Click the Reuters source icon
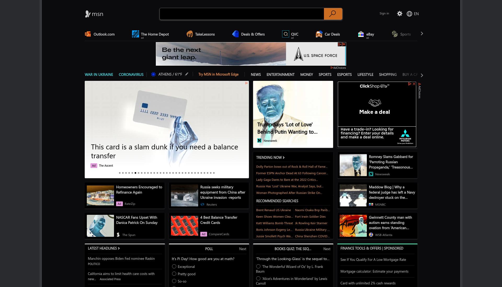Image resolution: width=502 pixels, height=287 pixels. (x=202, y=205)
